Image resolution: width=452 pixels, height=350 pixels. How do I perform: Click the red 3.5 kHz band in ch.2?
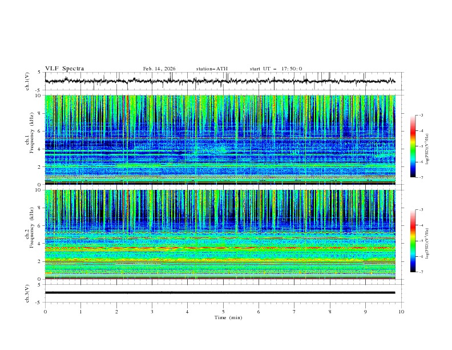pos(220,248)
